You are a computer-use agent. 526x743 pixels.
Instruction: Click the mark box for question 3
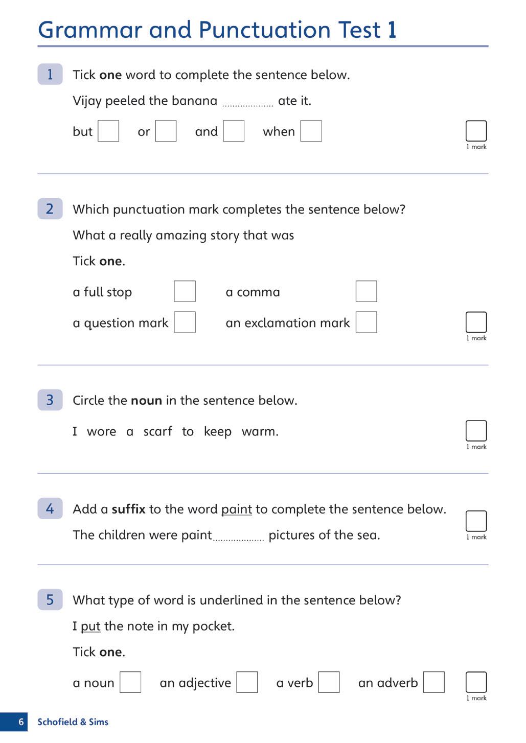[476, 431]
